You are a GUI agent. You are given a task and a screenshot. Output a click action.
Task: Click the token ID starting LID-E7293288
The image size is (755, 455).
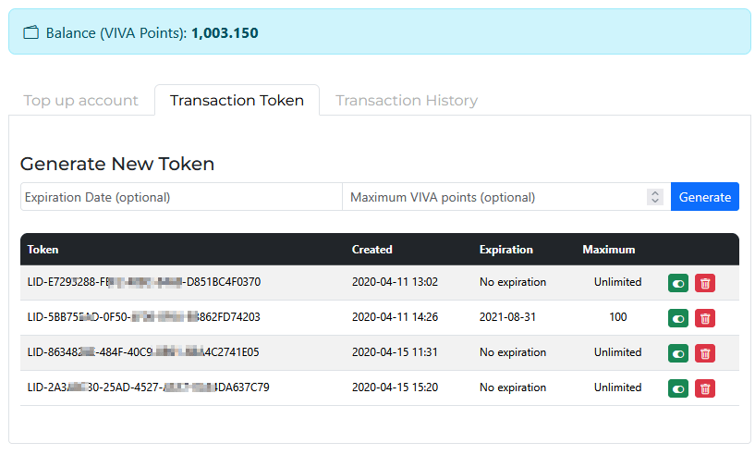(144, 282)
